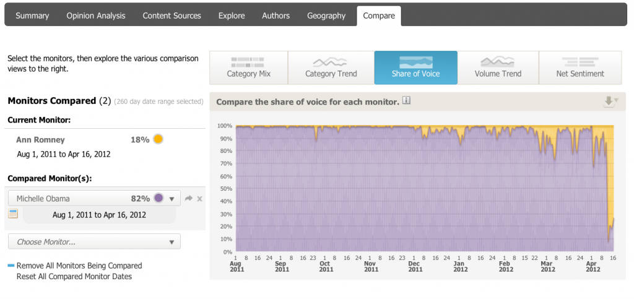Click the share arrow next to Michelle Obama

pos(188,198)
